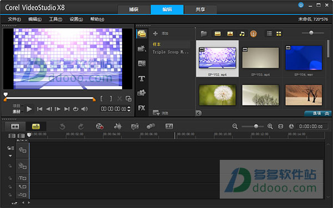Redo the last timeline action
Screen dimensions: 333x208
pos(80,127)
